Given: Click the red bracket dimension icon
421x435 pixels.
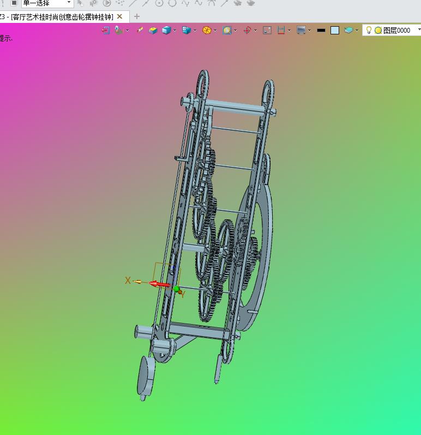Looking at the screenshot, I should point(281,30).
